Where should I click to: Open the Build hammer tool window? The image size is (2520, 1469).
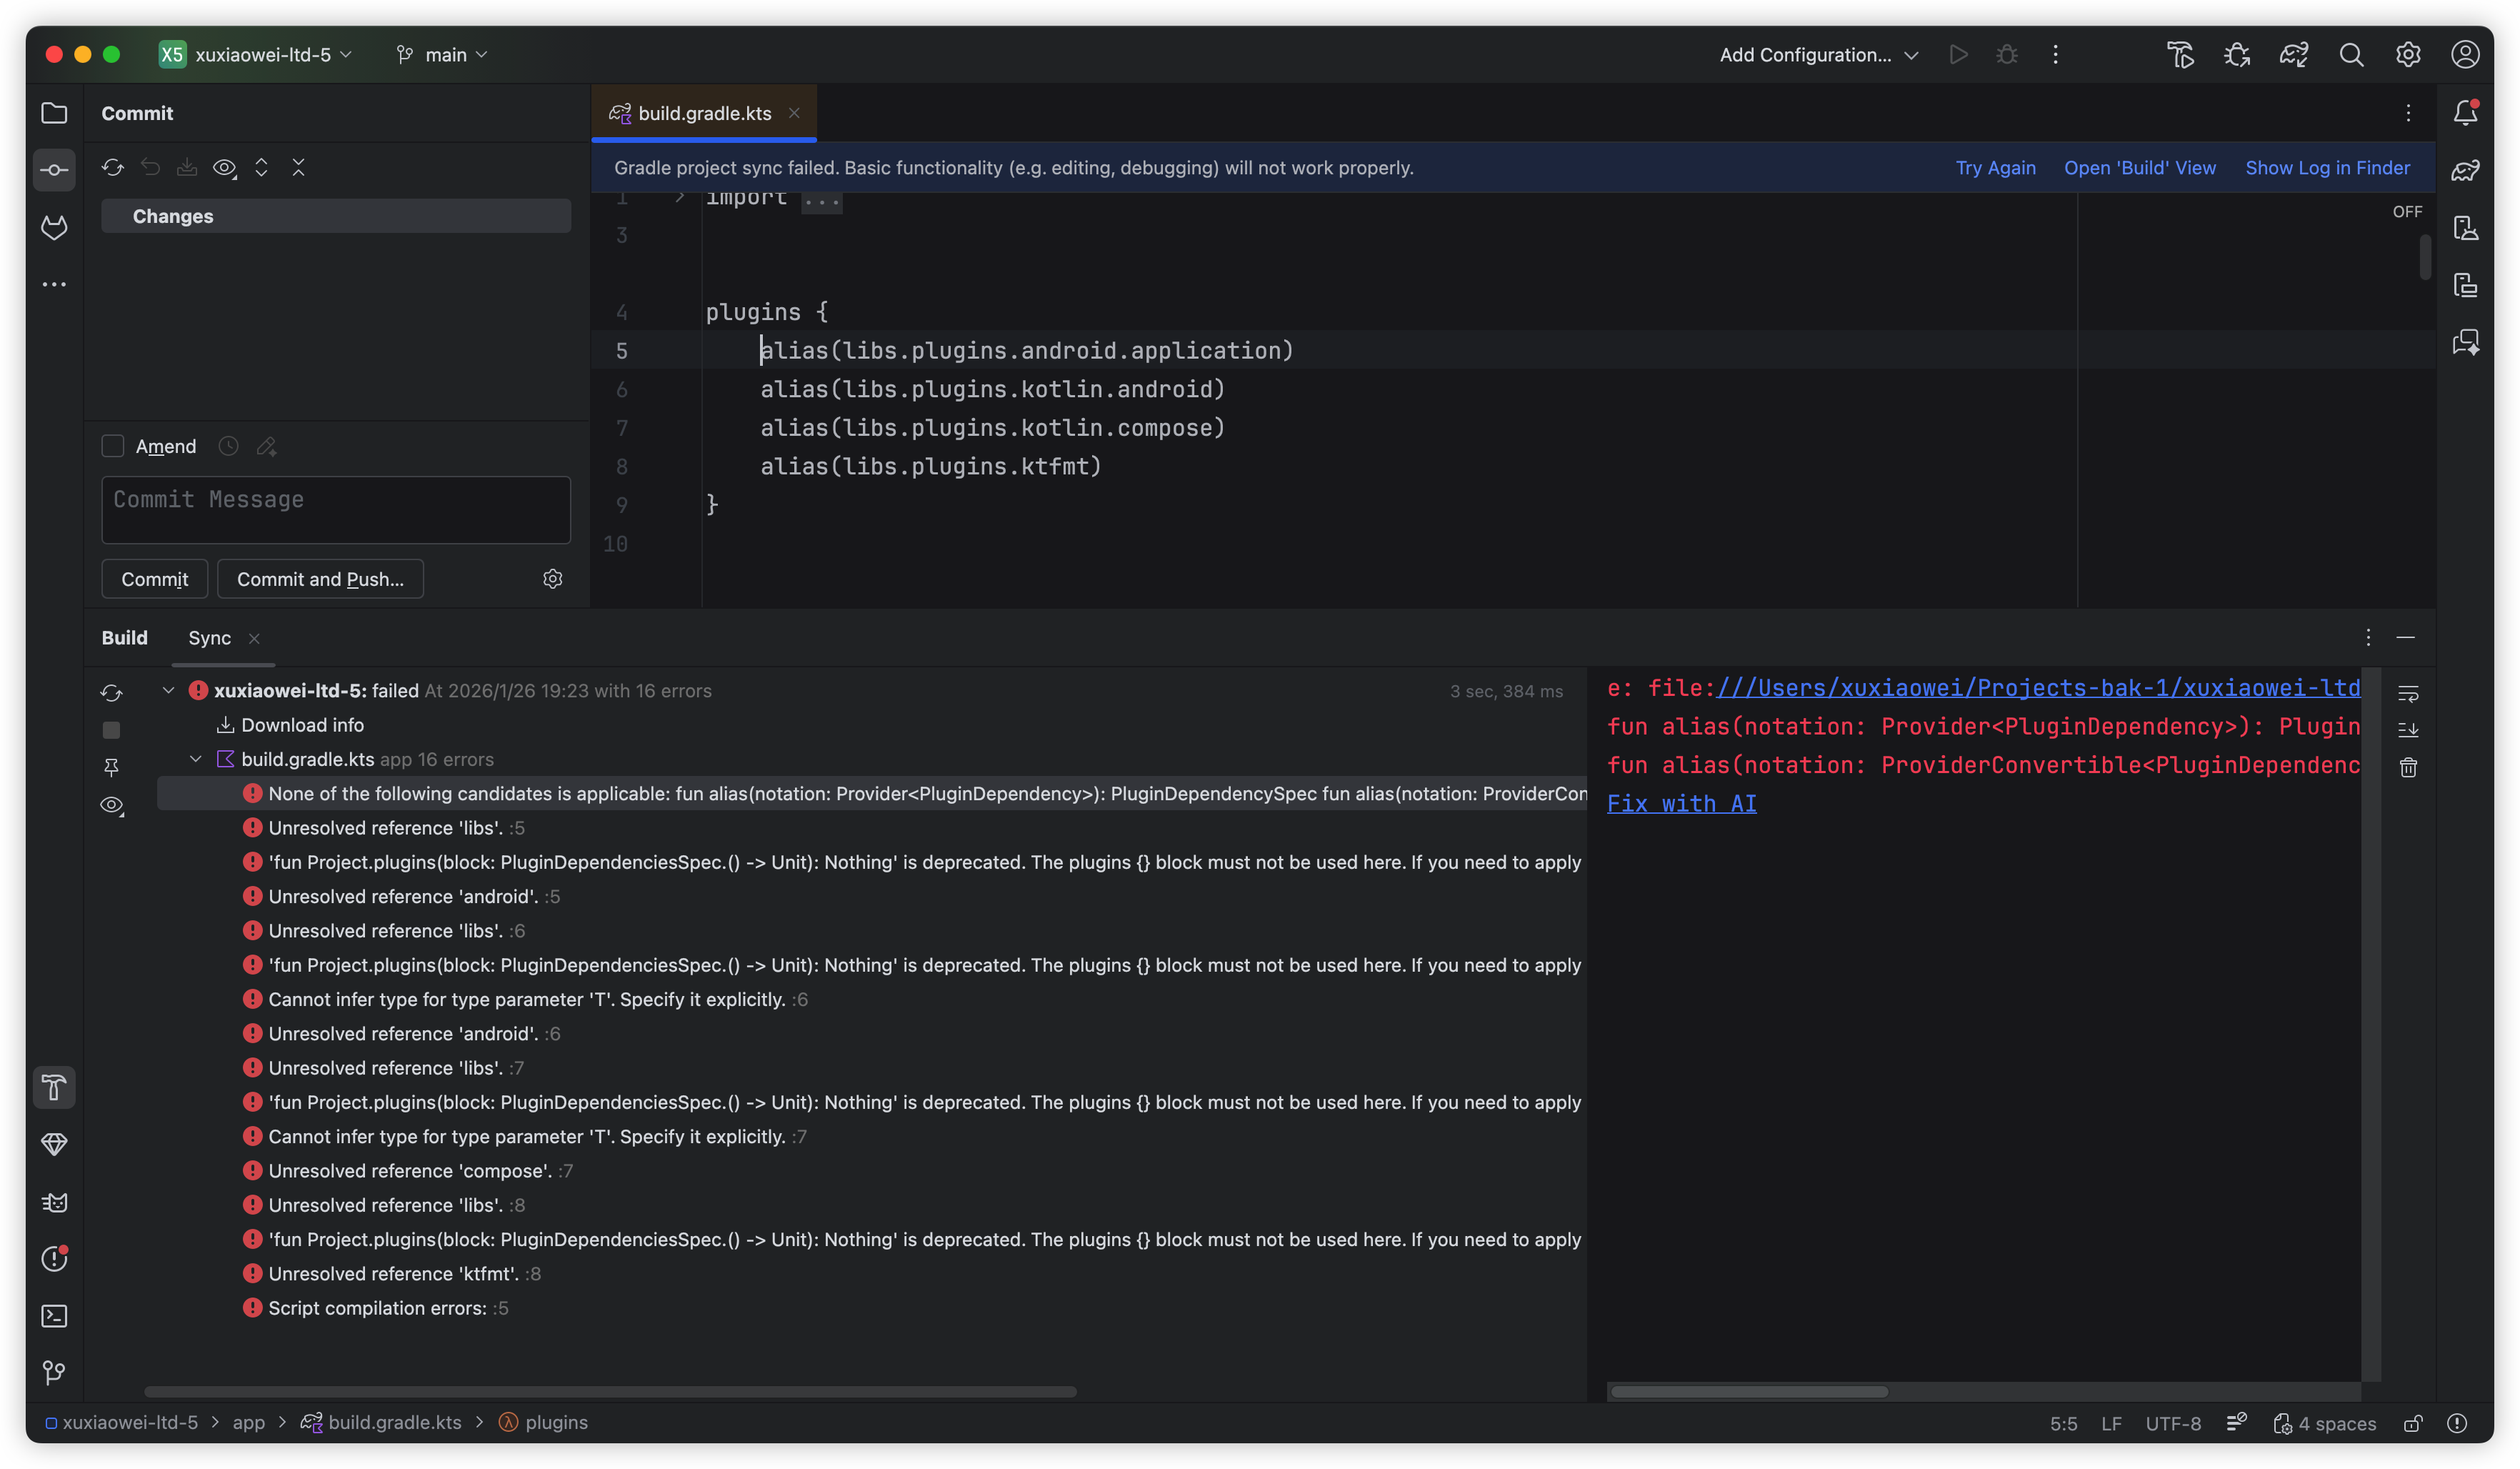point(54,1087)
